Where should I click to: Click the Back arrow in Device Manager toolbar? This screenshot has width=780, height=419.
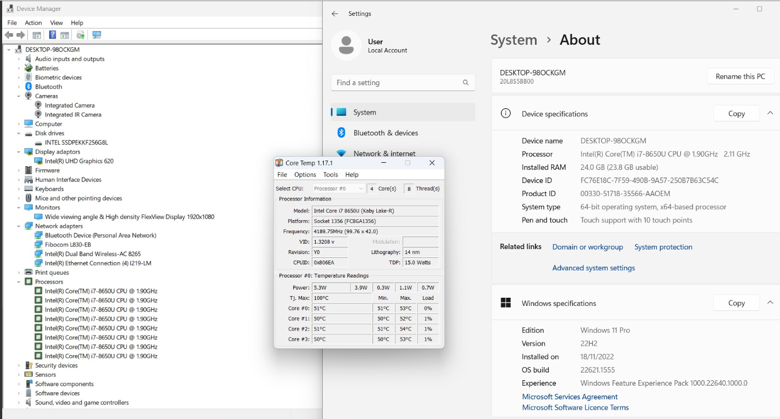[9, 35]
